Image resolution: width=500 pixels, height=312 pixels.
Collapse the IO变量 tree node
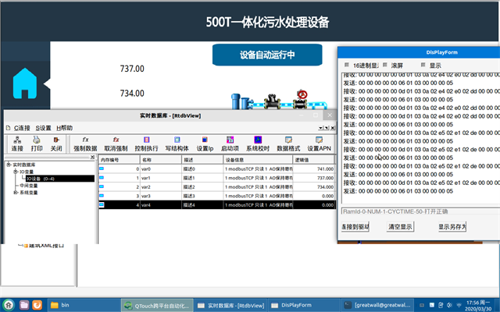pos(16,172)
